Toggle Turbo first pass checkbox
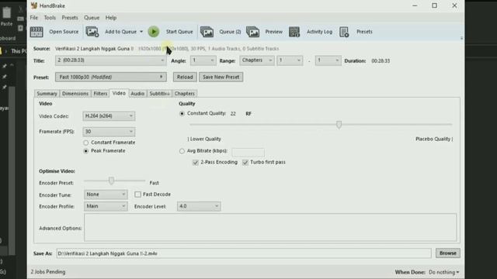This screenshot has height=279, width=497. click(x=245, y=162)
